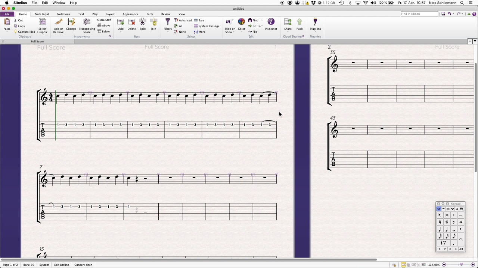Toggle the accent articulation on Keypad
This screenshot has width=478, height=268.
pos(447,215)
